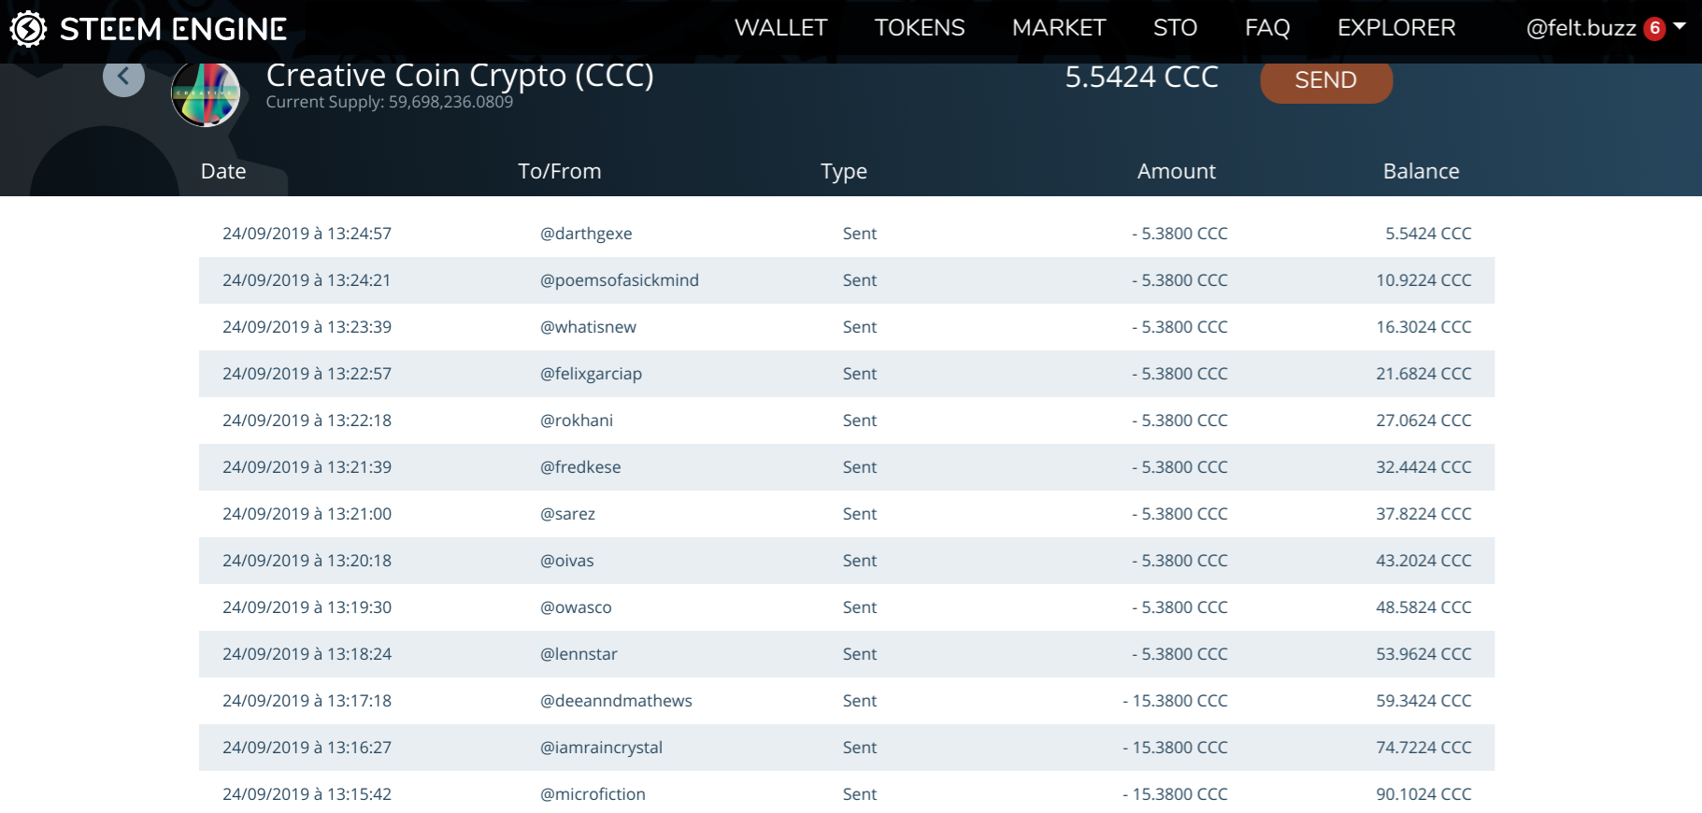Click the balance 5.5424 CCC in table
This screenshot has width=1702, height=813.
tap(1428, 234)
